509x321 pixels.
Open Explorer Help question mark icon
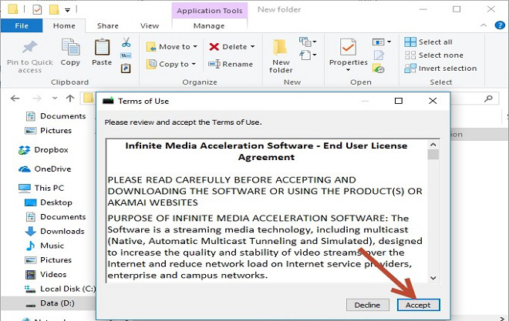point(500,25)
